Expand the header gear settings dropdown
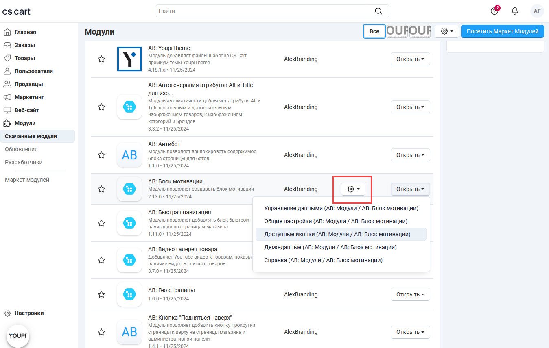Image resolution: width=549 pixels, height=348 pixels. [446, 31]
